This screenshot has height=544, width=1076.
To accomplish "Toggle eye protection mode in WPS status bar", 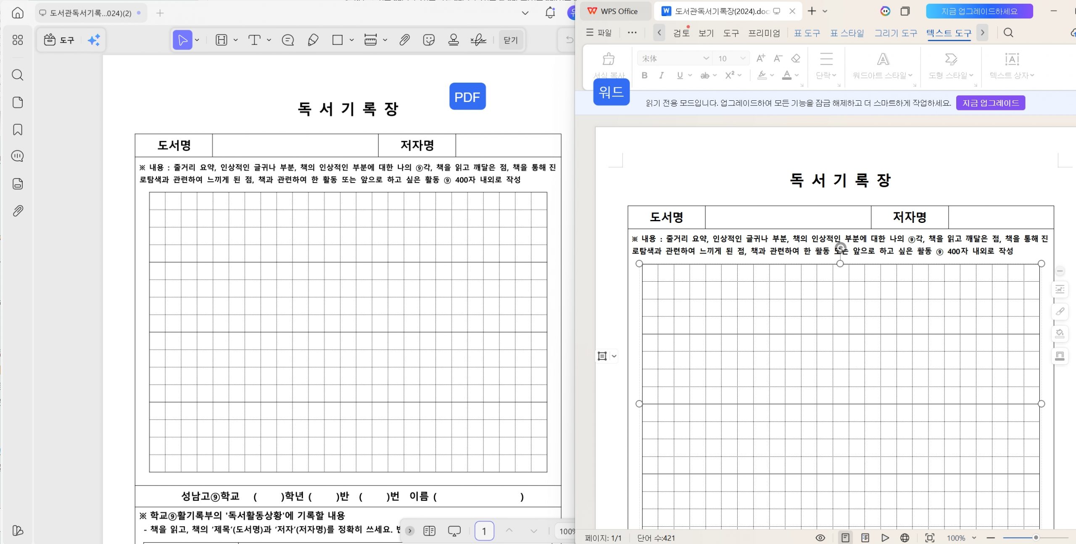I will [x=820, y=538].
